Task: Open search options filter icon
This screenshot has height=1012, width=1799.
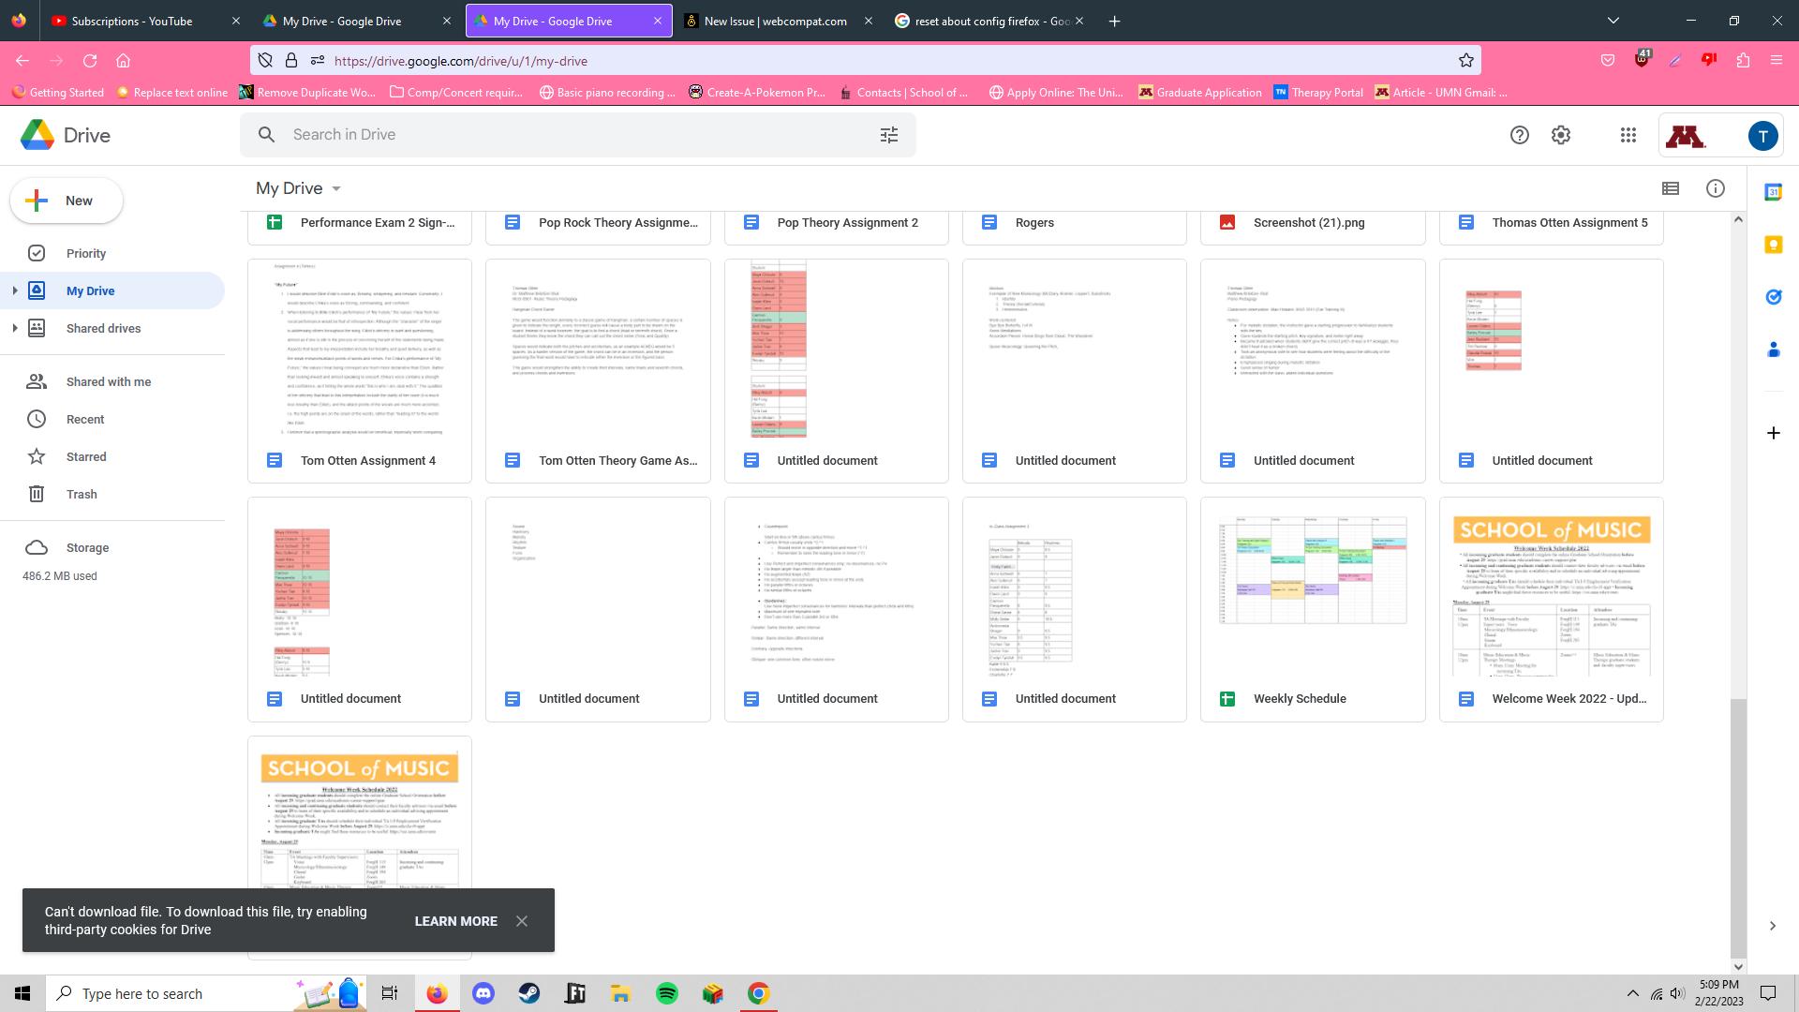Action: tap(888, 135)
